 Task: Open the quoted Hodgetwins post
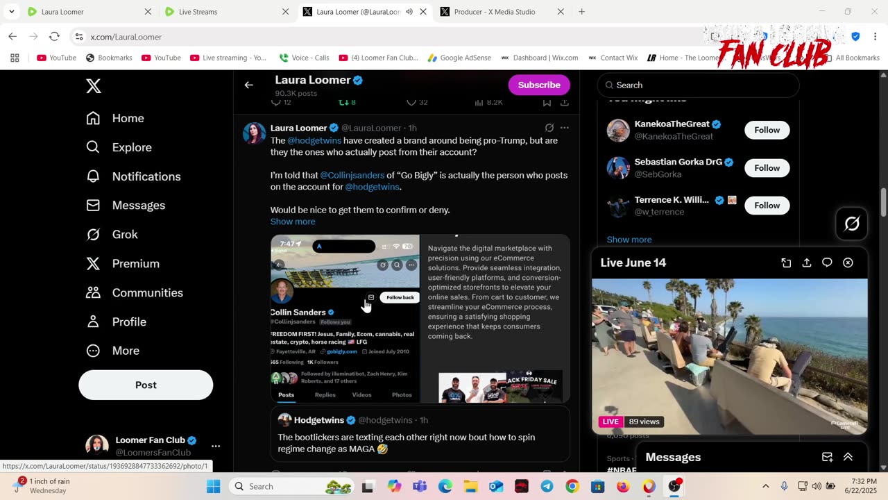420,435
